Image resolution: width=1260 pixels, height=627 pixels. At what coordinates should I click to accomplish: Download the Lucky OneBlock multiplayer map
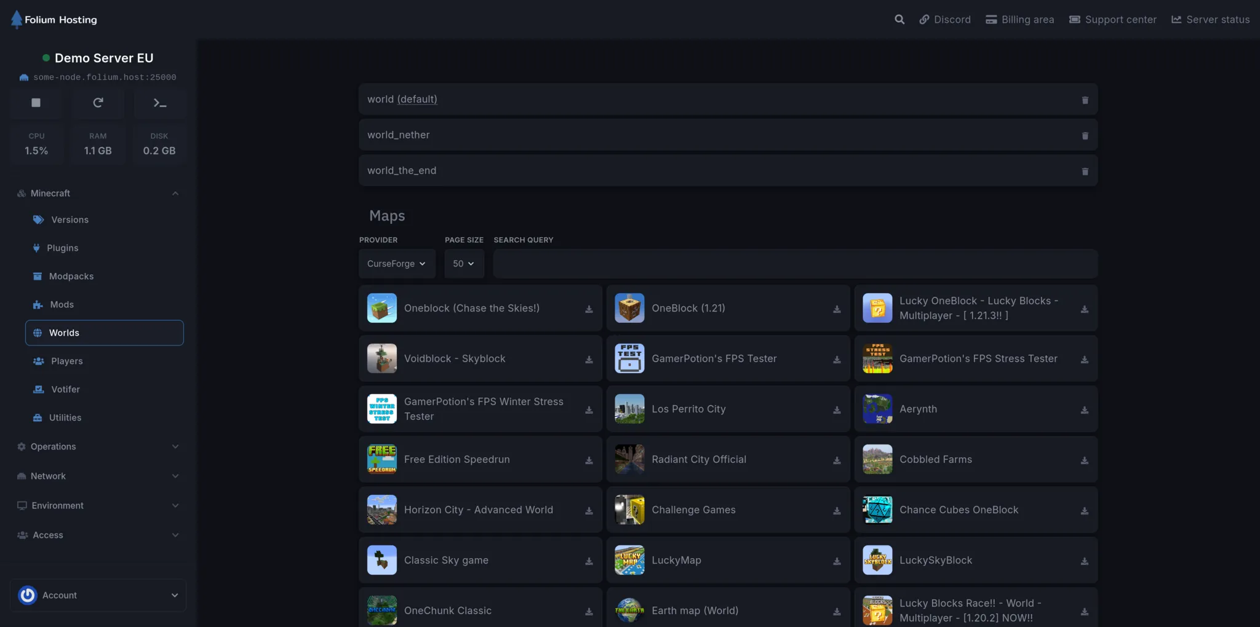coord(1084,308)
